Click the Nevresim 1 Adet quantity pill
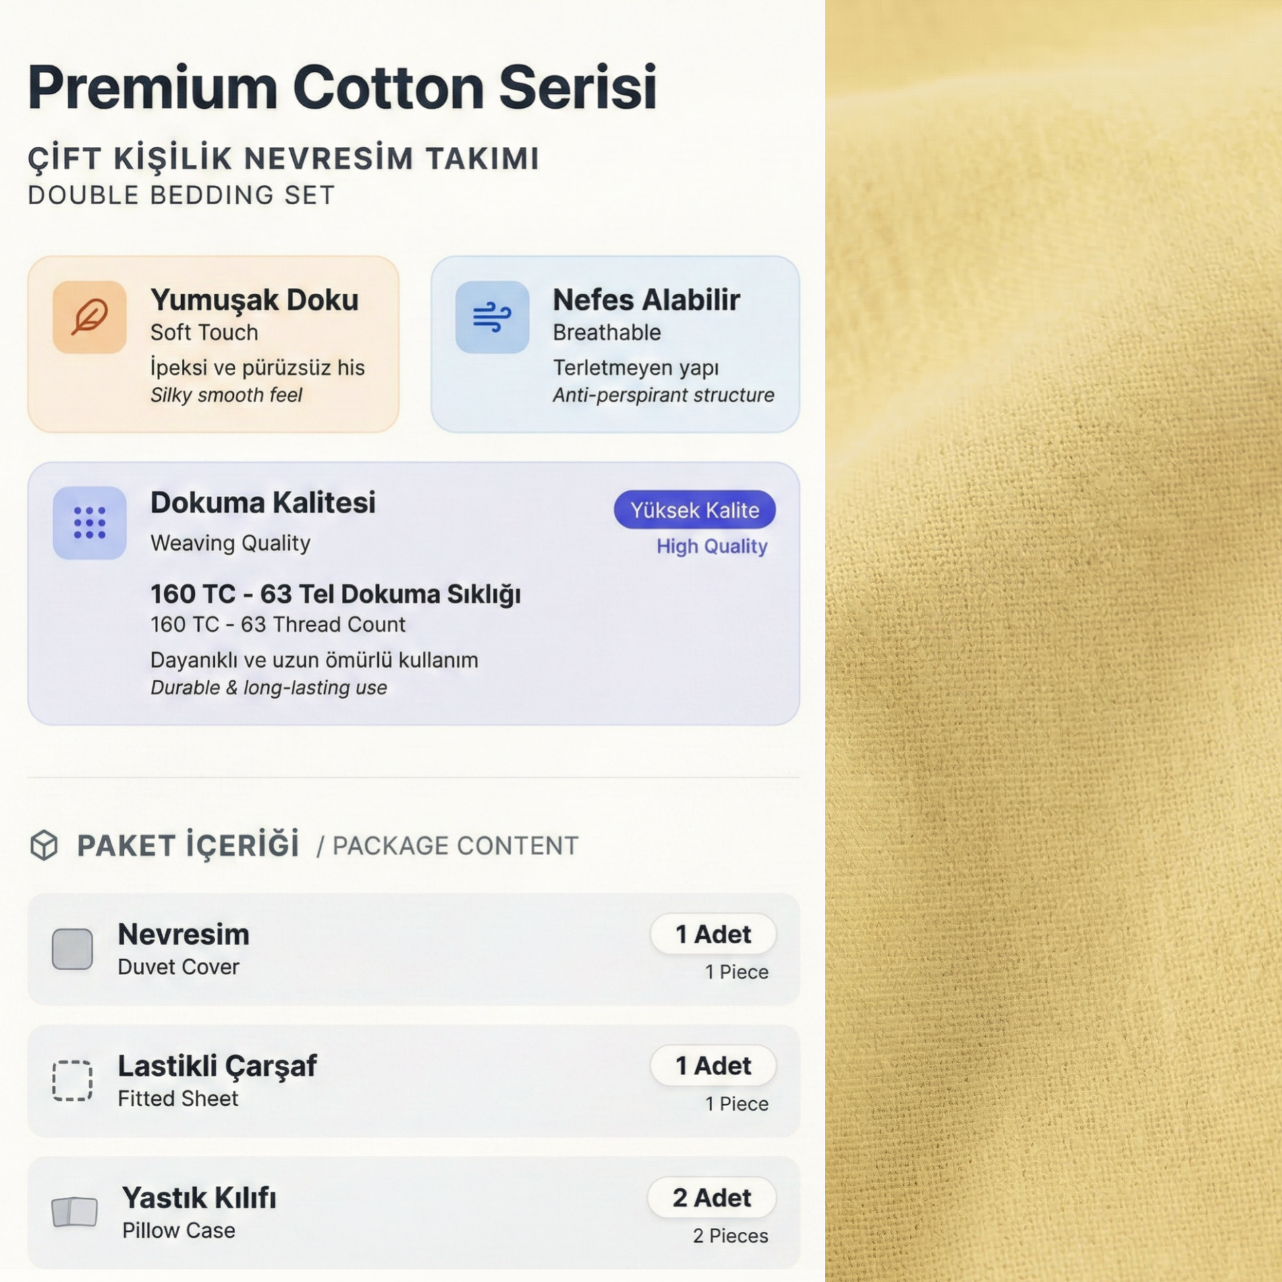The height and width of the screenshot is (1282, 1282). [x=713, y=934]
